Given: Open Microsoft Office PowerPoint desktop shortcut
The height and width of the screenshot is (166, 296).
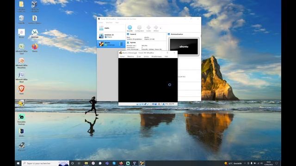Looking at the screenshot, I should tap(22, 63).
